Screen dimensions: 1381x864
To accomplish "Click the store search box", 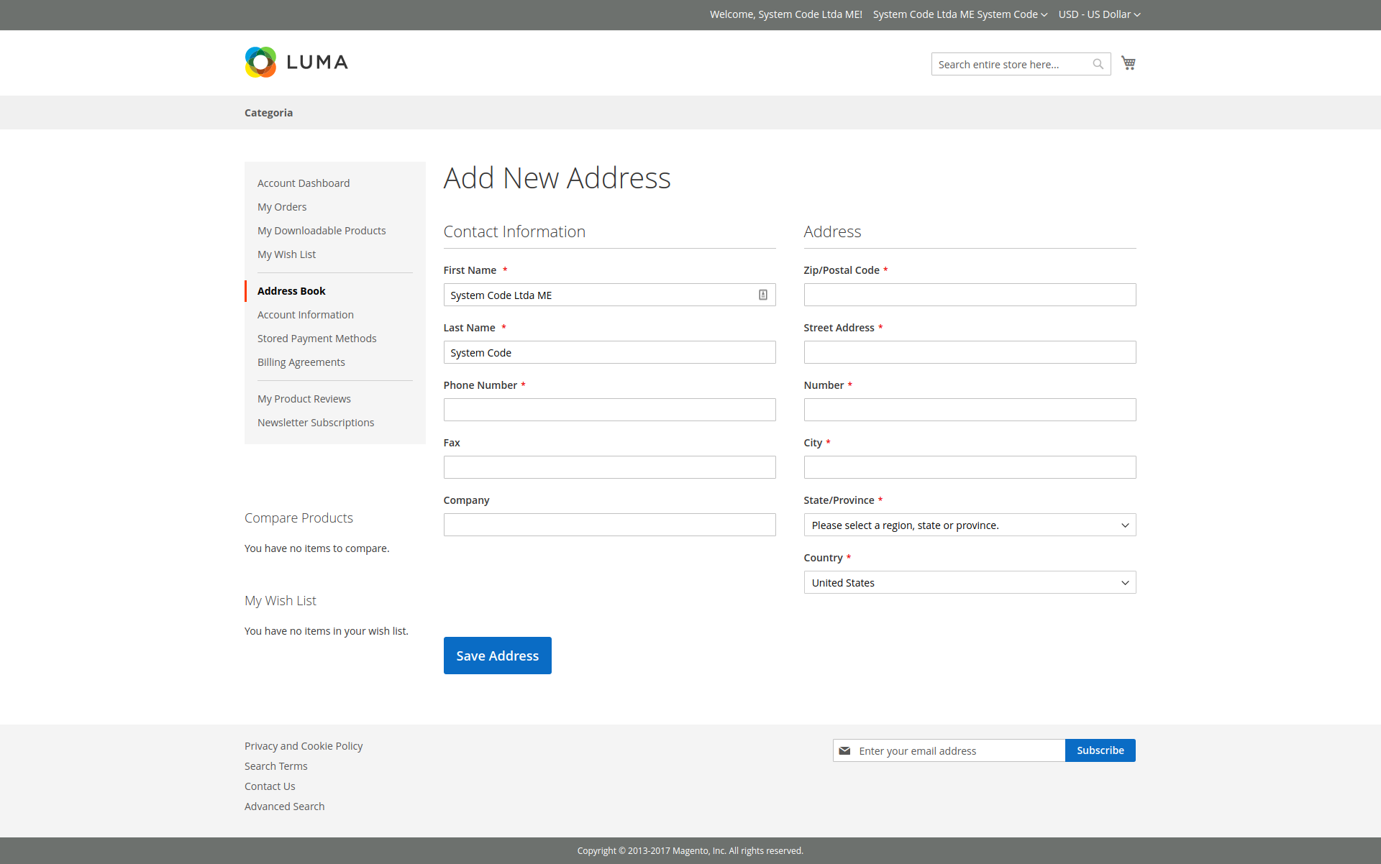I will coord(1011,64).
